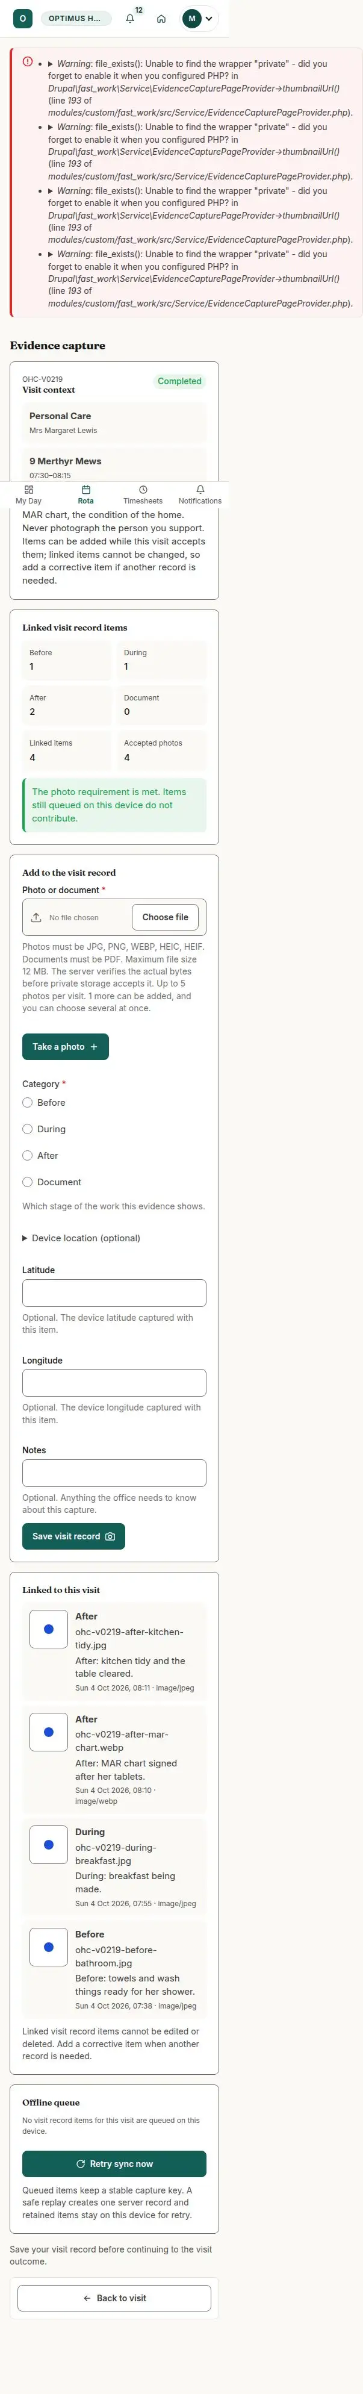This screenshot has width=363, height=2394.
Task: Open the My Day tab
Action: [29, 494]
